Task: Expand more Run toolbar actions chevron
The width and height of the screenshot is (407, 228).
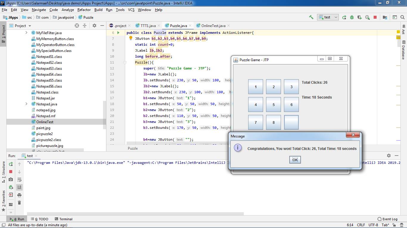Action: pyautogui.click(x=11, y=212)
